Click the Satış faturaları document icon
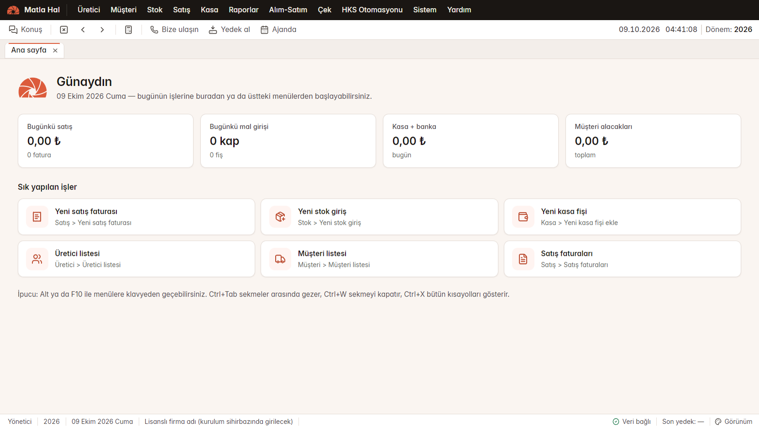 click(523, 259)
